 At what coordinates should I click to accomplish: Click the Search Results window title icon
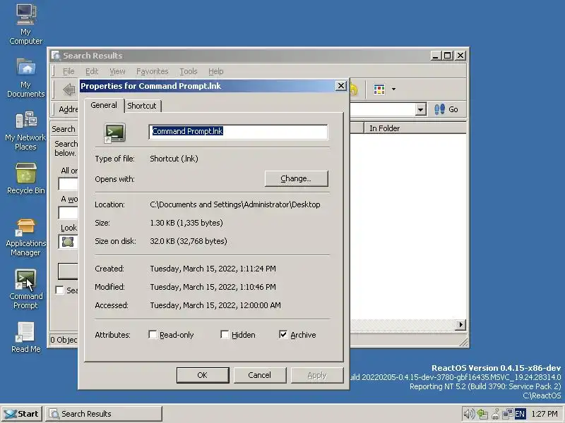coord(56,56)
